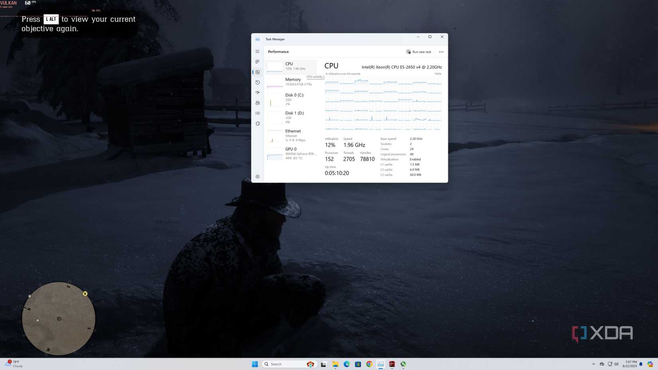Click the Run new task button
This screenshot has width=658, height=370.
point(419,52)
